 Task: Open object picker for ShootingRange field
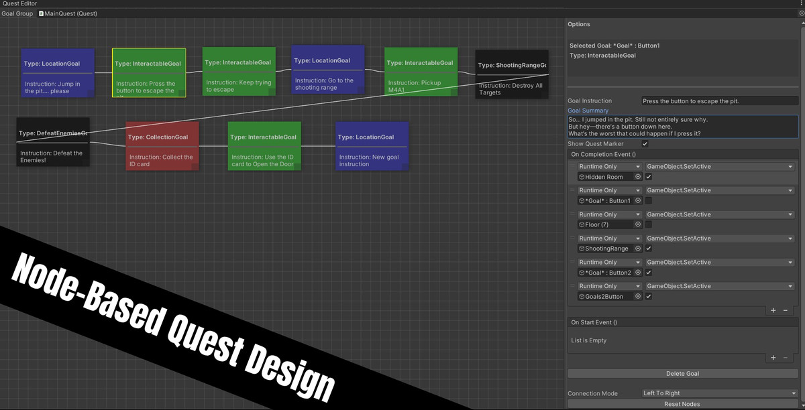(x=638, y=249)
